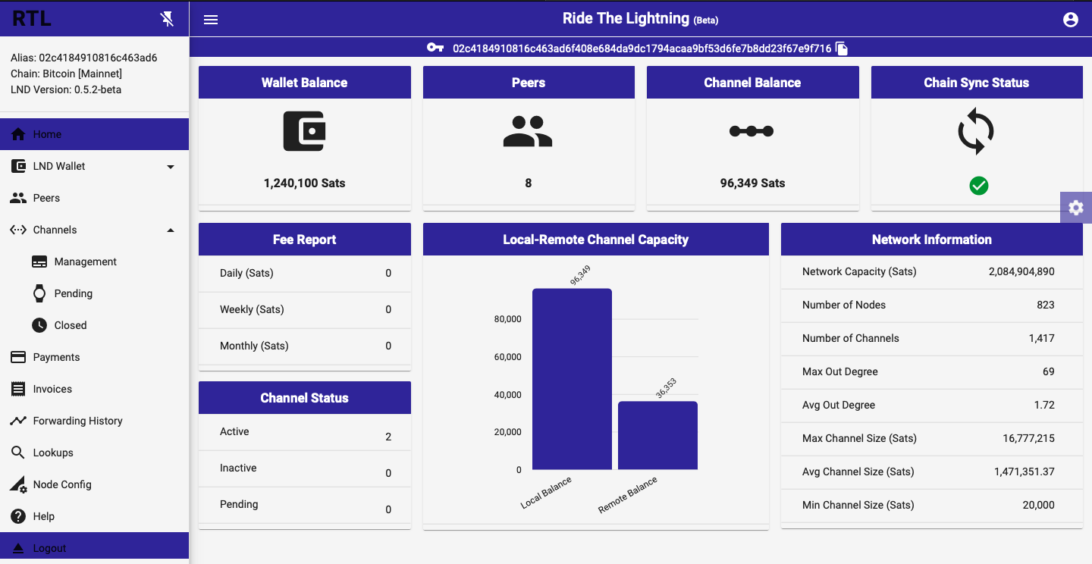
Task: Collapse the Channels menu arrow
Action: pyautogui.click(x=171, y=230)
